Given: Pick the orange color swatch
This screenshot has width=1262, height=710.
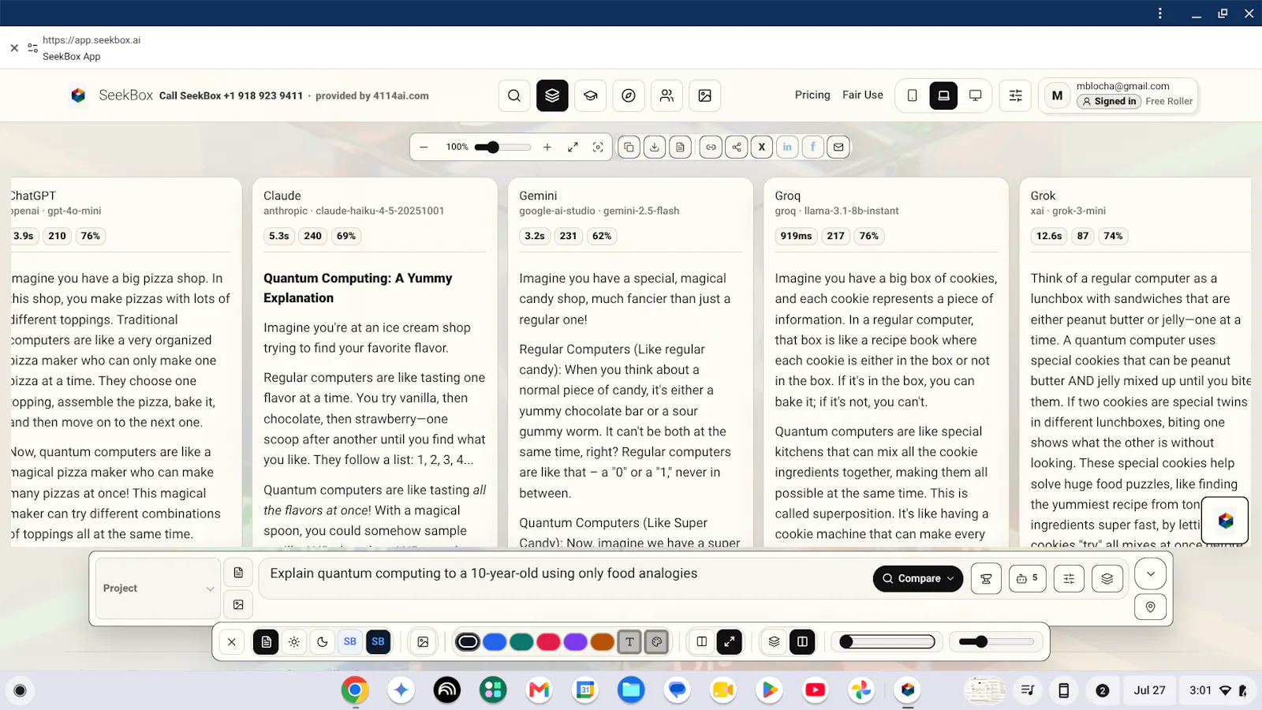Looking at the screenshot, I should tap(602, 642).
